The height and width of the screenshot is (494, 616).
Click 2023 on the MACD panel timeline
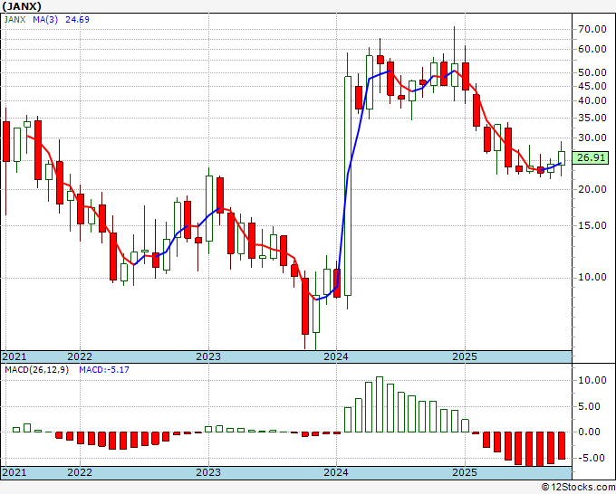tap(208, 473)
